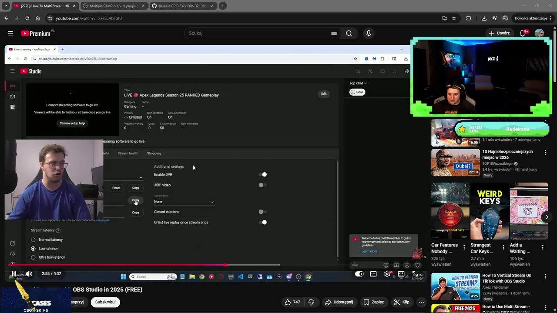Open a new browser tab
Screen dimensions: 557x313
222,6
